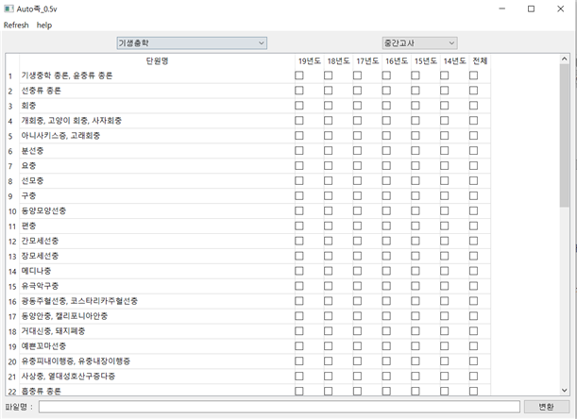The height and width of the screenshot is (419, 577).
Task: Click row number 9 header
Action: coord(12,196)
